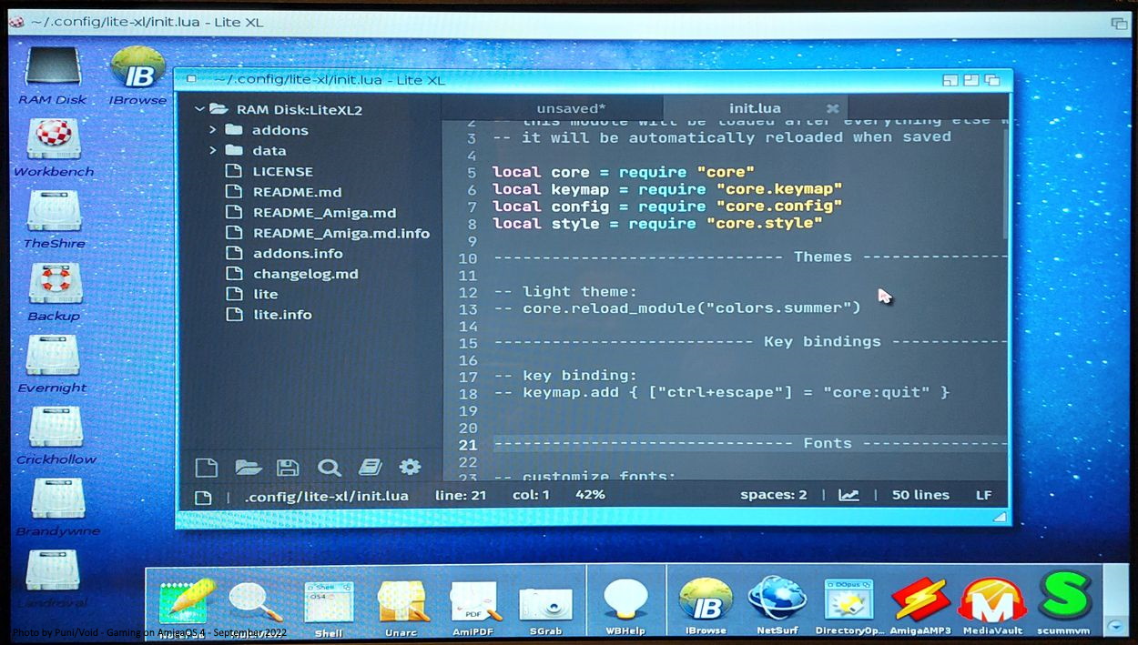Click the LF line ending indicator
This screenshot has height=645, width=1138.
[984, 495]
